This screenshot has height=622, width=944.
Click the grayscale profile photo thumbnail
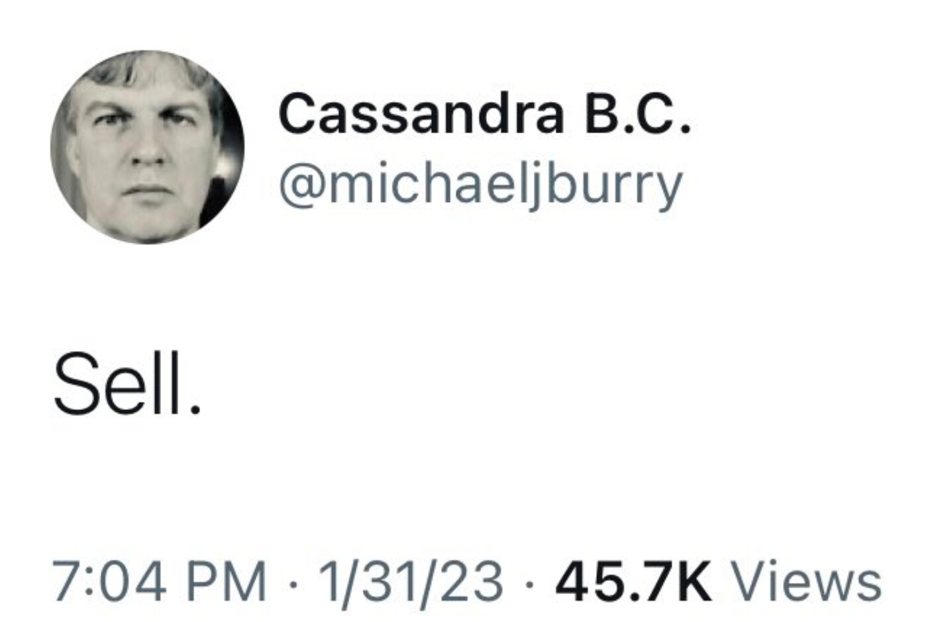pyautogui.click(x=147, y=146)
